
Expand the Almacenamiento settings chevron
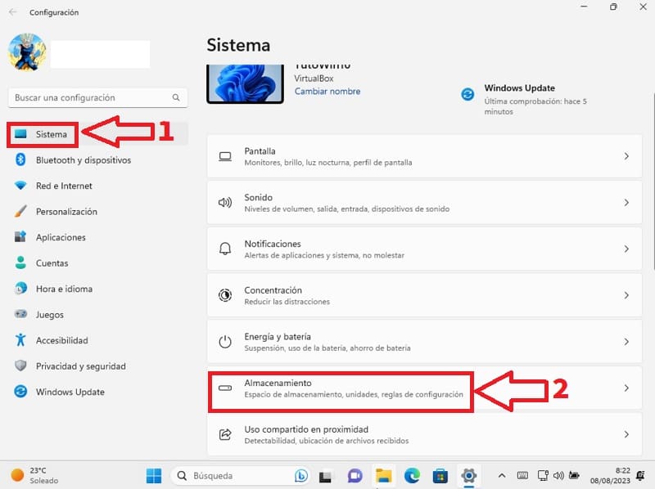point(626,388)
